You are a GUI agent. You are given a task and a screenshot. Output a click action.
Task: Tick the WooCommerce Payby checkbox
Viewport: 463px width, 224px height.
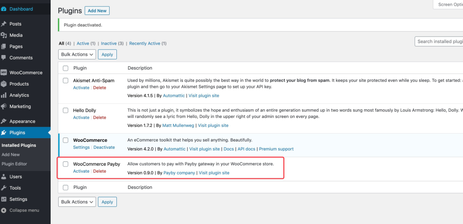pos(65,164)
